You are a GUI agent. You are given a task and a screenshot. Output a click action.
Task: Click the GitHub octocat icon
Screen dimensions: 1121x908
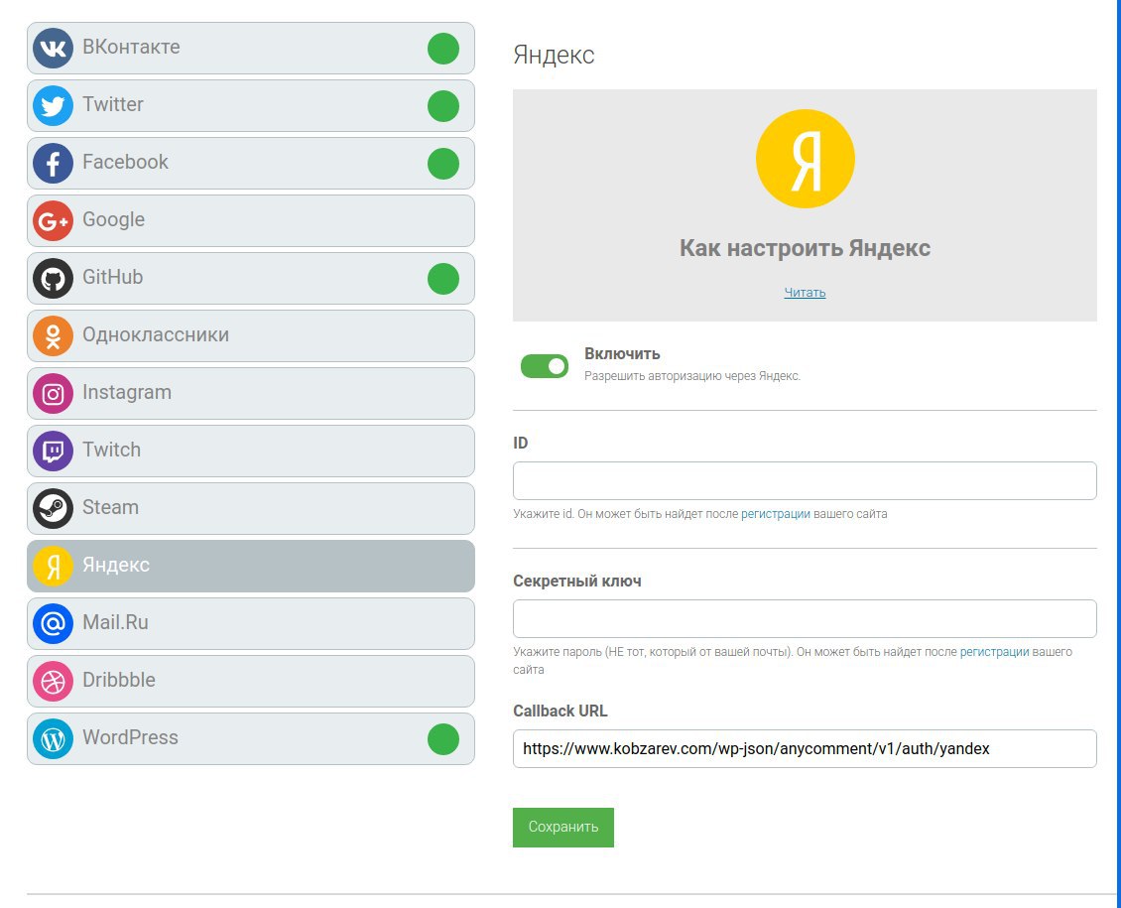pyautogui.click(x=53, y=278)
